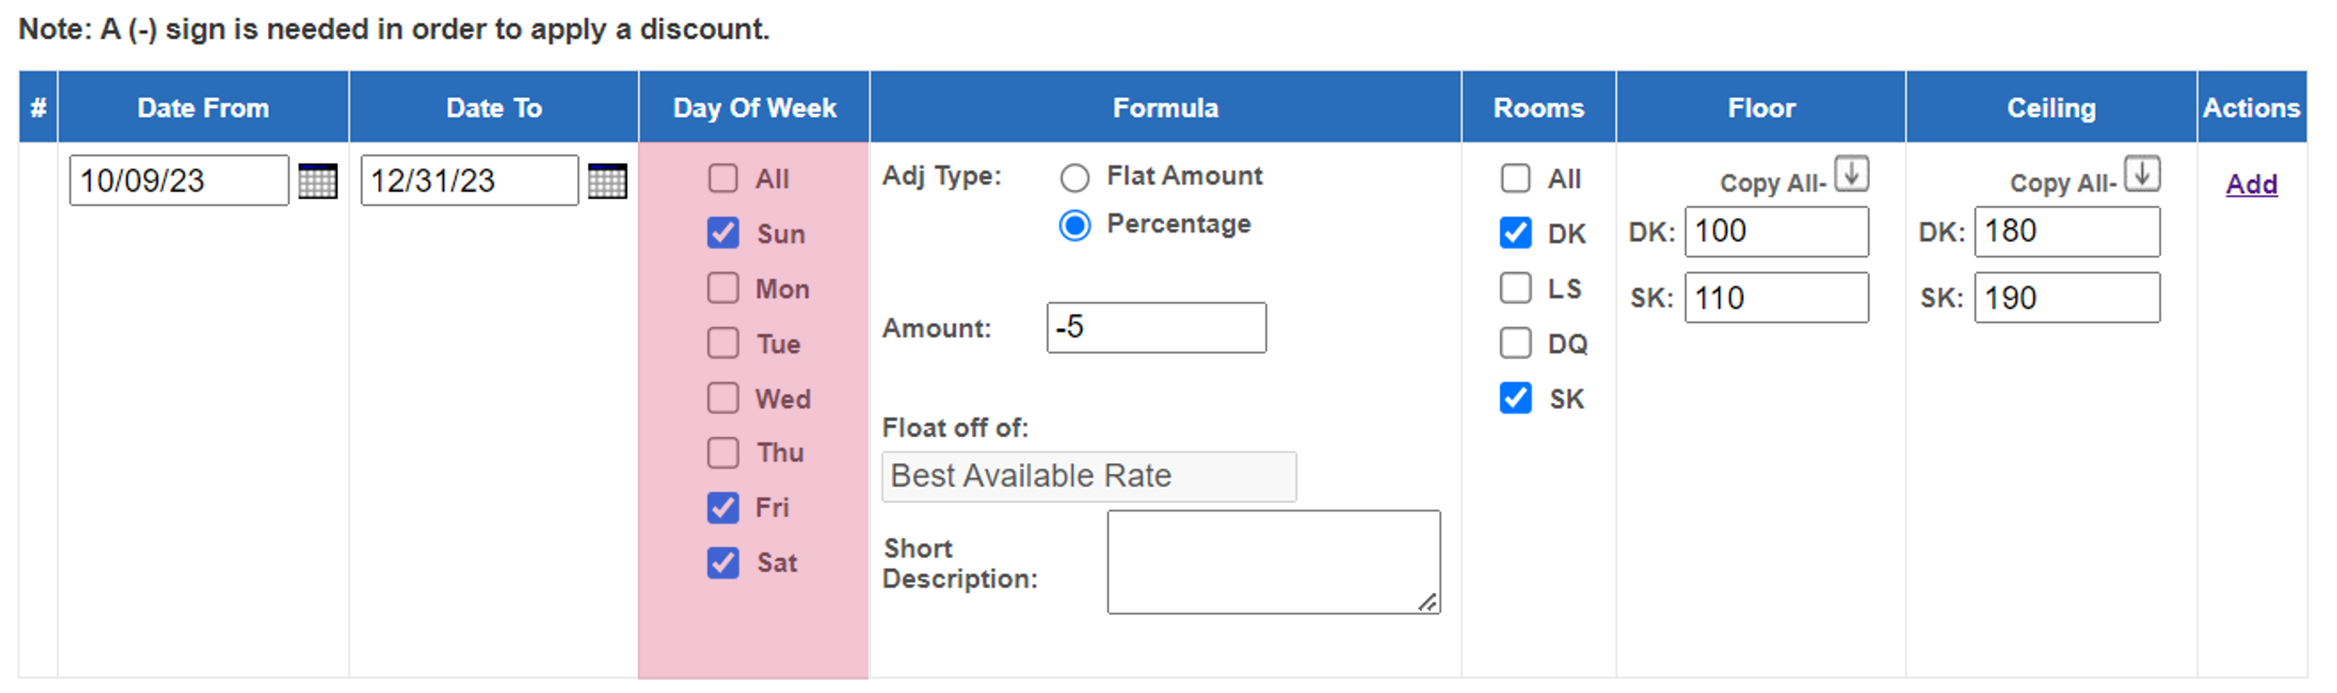Click the Floor Copy All- label
This screenshot has width=2337, height=693.
tap(1773, 184)
